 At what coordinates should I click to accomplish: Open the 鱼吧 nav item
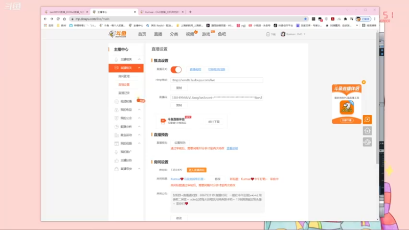222,34
